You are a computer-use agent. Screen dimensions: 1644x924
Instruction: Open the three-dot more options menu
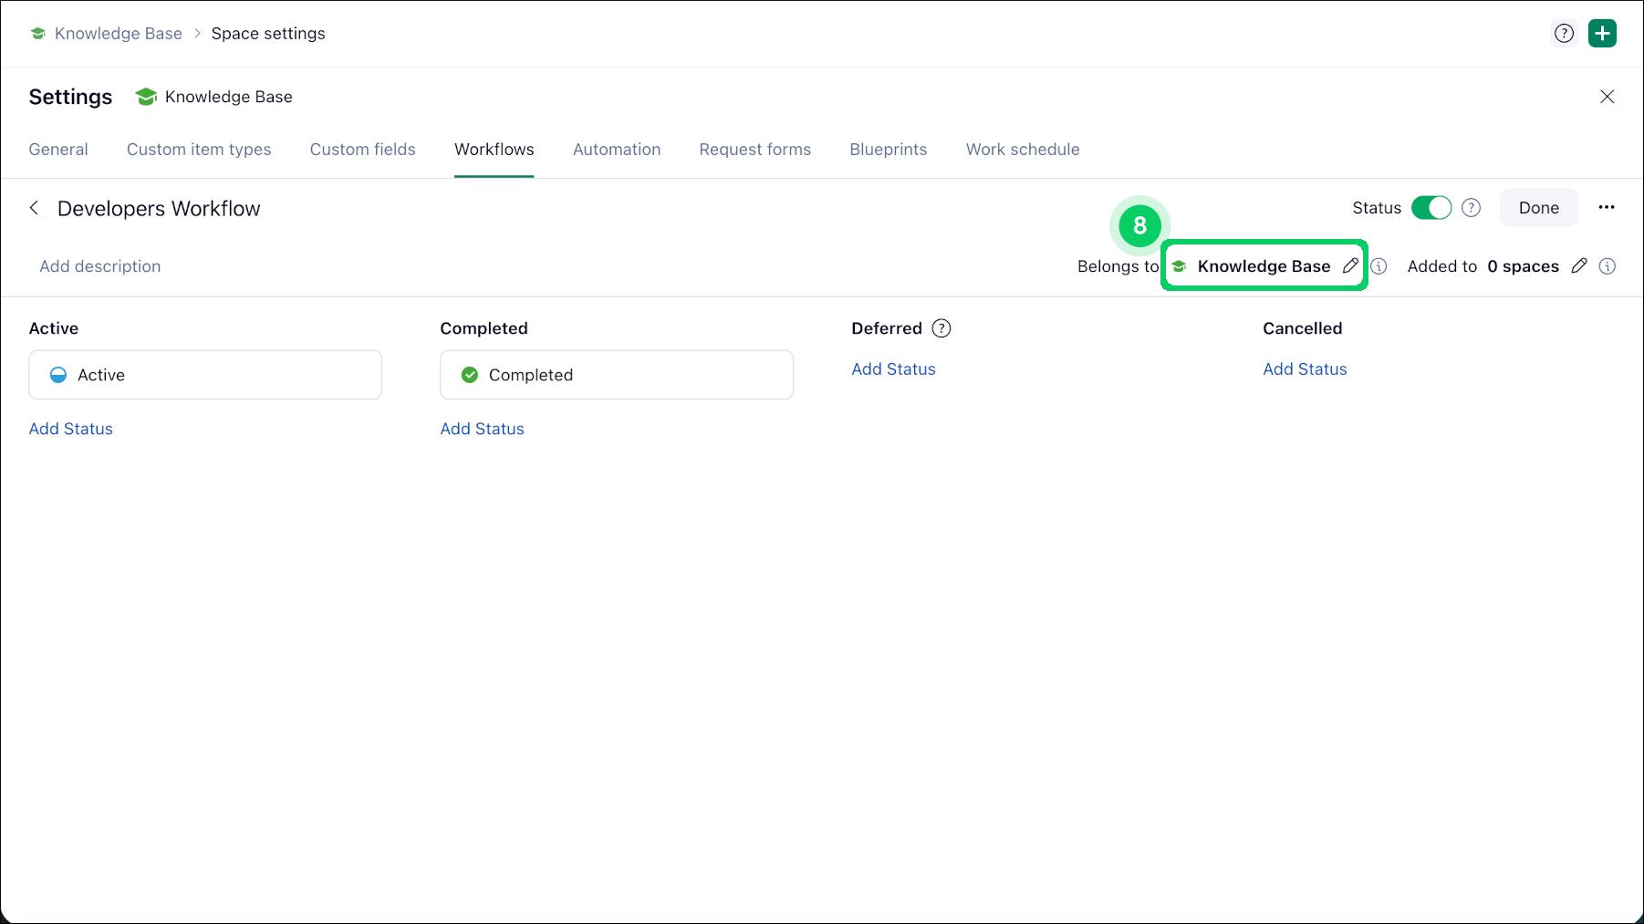[1607, 208]
